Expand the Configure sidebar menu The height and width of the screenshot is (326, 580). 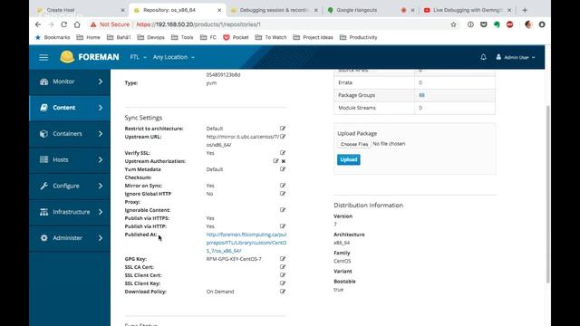point(70,186)
